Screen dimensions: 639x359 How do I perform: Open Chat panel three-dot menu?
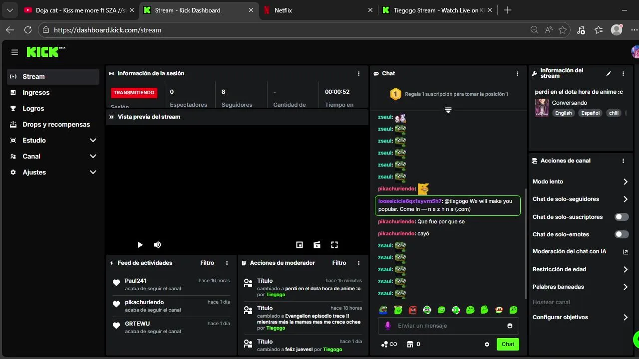pyautogui.click(x=517, y=73)
